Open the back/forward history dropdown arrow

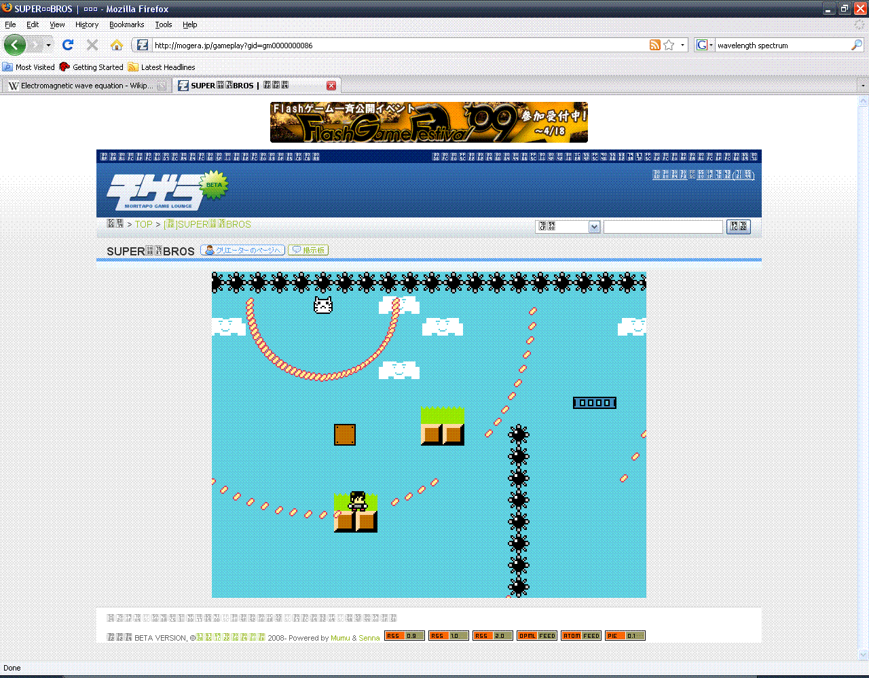[48, 45]
